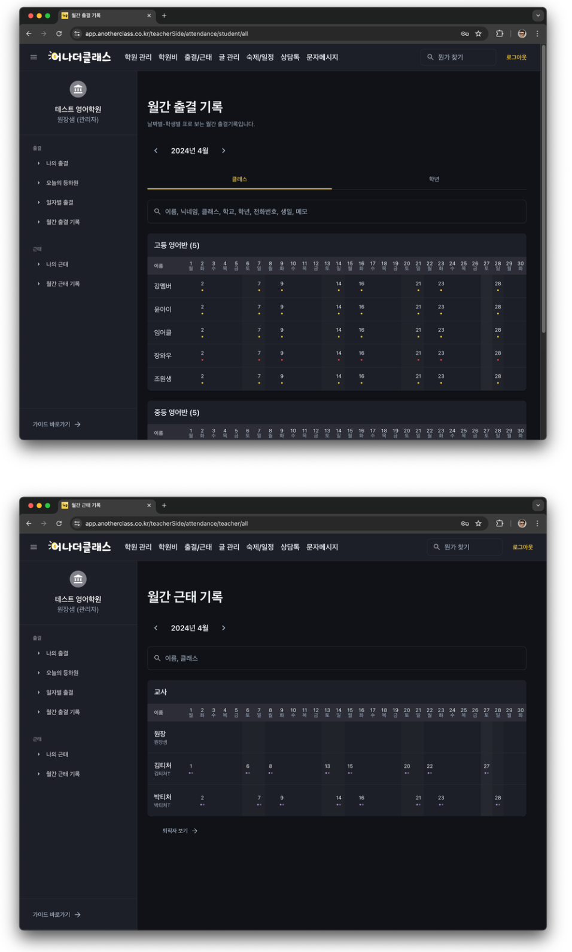The height and width of the screenshot is (952, 572).
Task: Click the academy building avatar in 월간 근태 기록 sidebar
Action: point(78,579)
